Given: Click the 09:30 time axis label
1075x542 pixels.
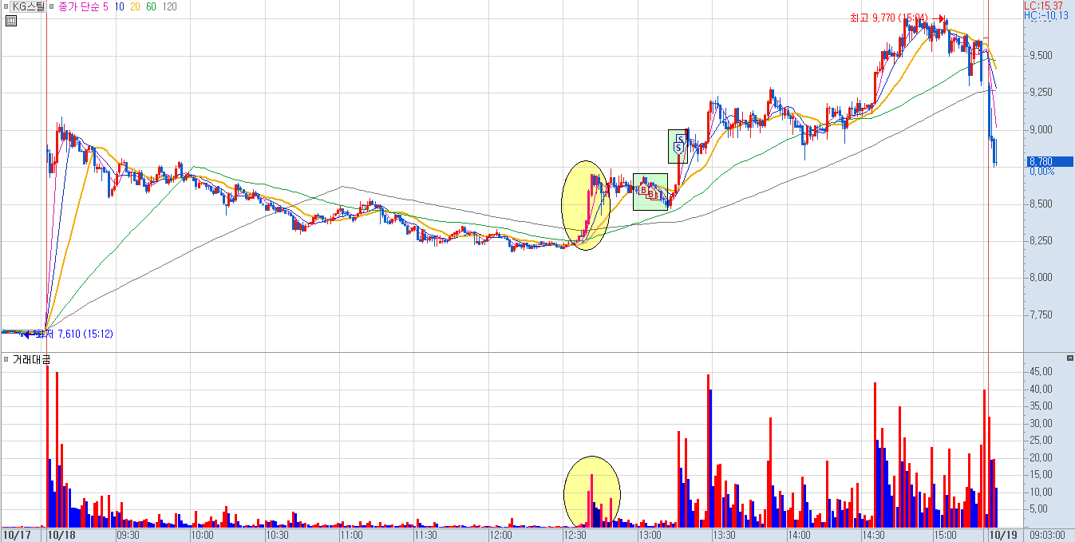Looking at the screenshot, I should click(128, 535).
